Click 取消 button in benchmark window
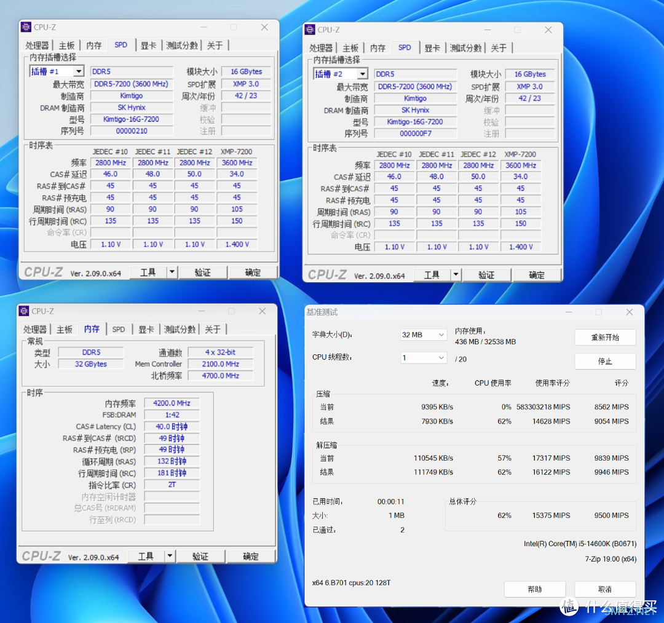The height and width of the screenshot is (623, 664). 605,589
